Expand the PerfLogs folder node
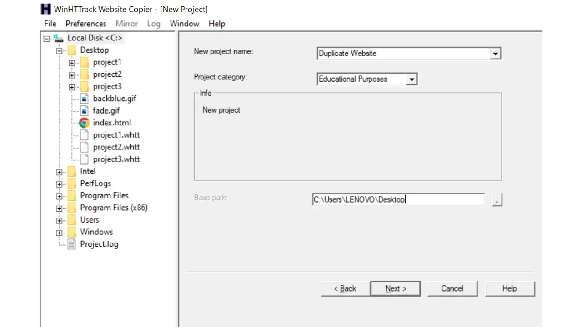This screenshot has height=327, width=582. [x=59, y=184]
